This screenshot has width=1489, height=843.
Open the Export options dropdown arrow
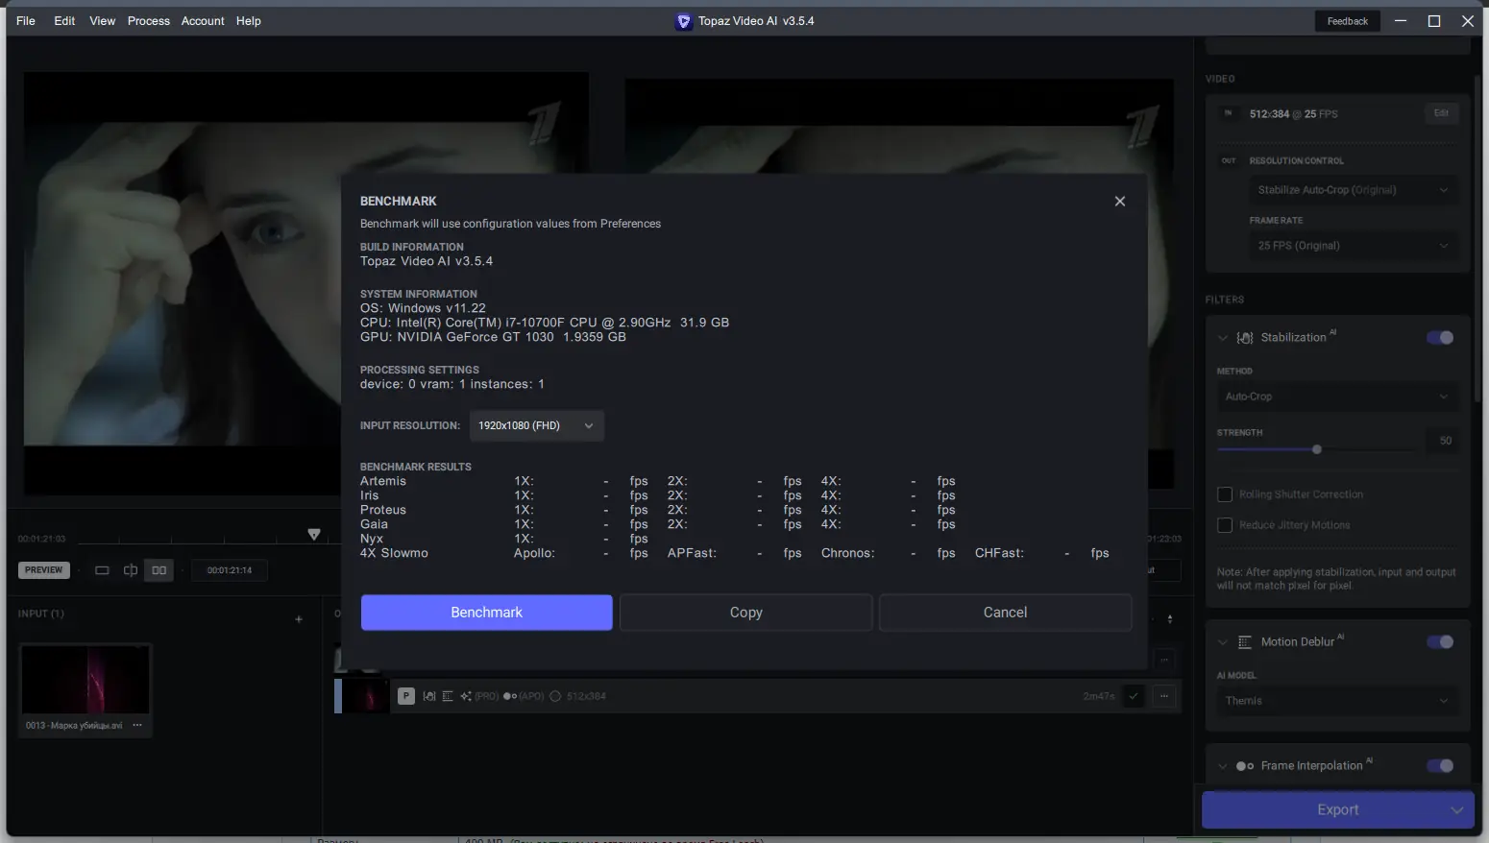1456,810
